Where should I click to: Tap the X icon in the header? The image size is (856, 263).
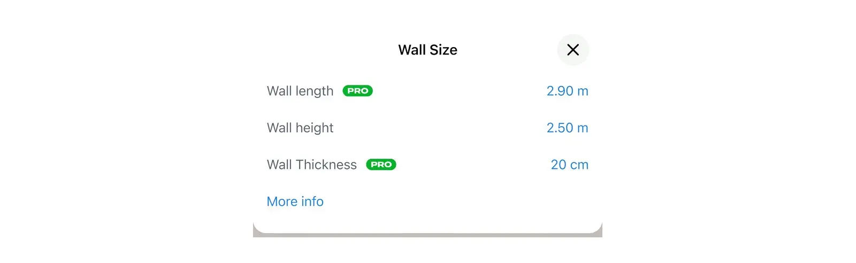[573, 50]
